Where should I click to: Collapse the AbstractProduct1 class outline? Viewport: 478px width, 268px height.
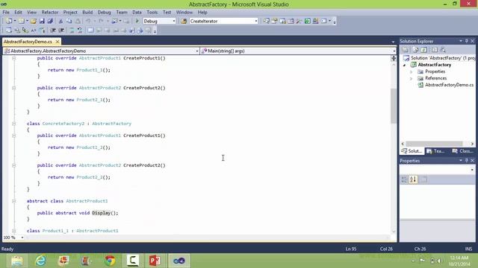coord(13,201)
